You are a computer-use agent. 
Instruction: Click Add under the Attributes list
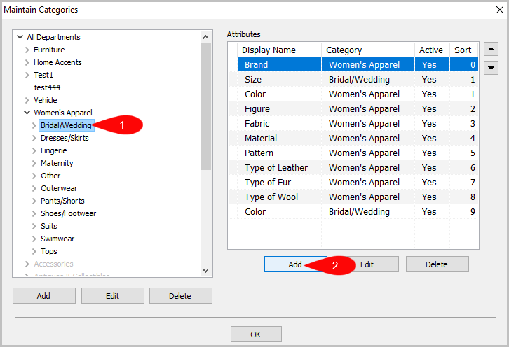click(x=295, y=264)
